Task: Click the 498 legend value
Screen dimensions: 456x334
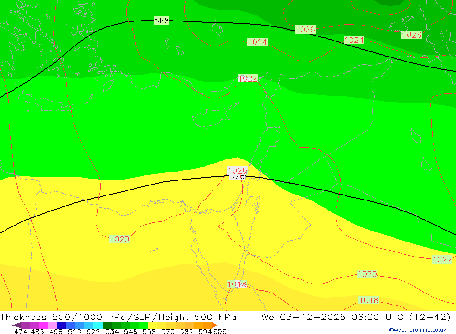Action: click(x=56, y=331)
